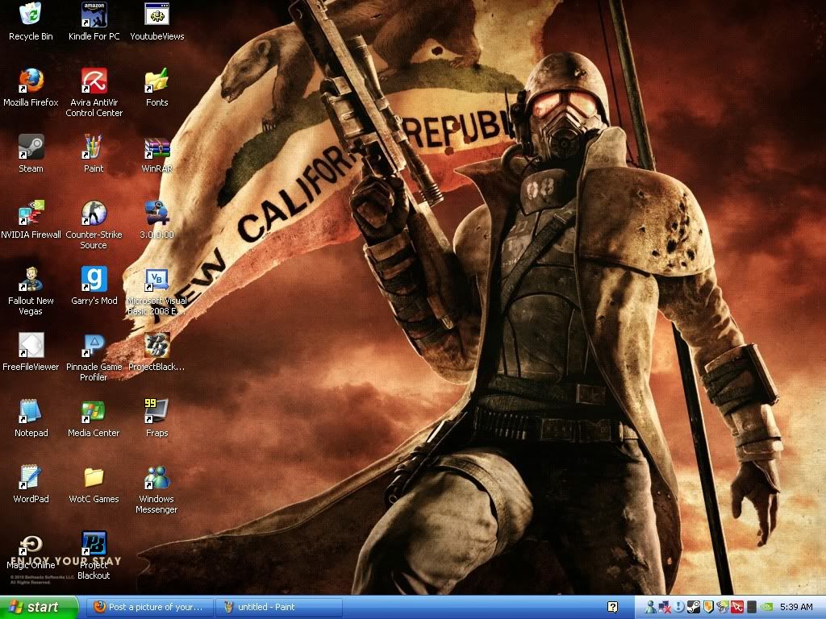826x619 pixels.
Task: Select the Media Center desktop shortcut
Action: (x=94, y=418)
